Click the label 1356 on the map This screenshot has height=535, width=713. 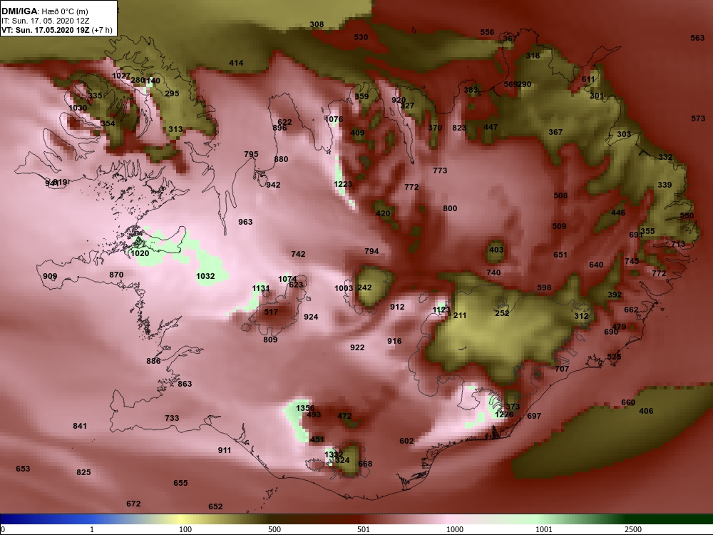tap(305, 408)
